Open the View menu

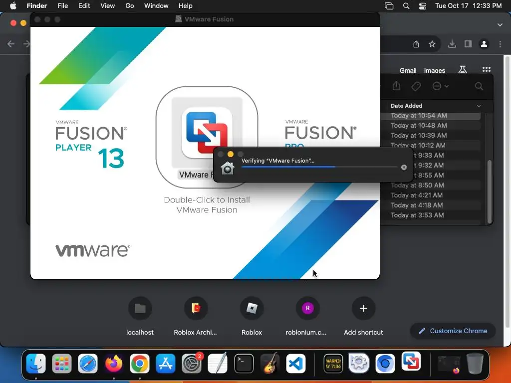(108, 5)
